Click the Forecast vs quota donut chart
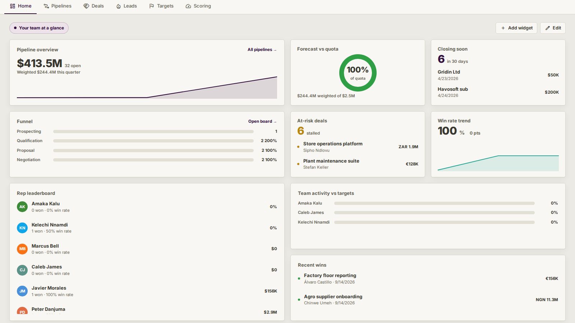The height and width of the screenshot is (323, 575). (358, 73)
